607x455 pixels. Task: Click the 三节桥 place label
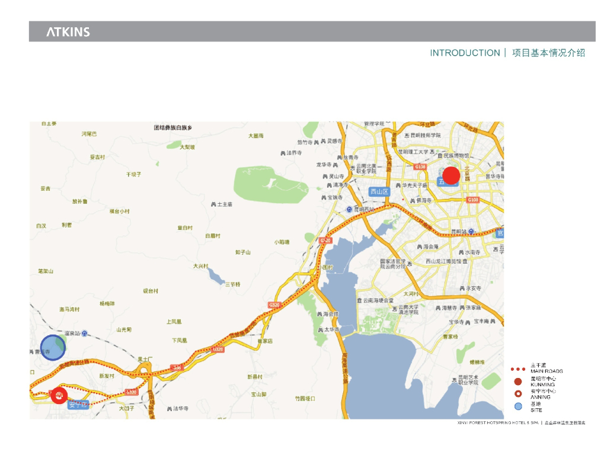point(232,284)
